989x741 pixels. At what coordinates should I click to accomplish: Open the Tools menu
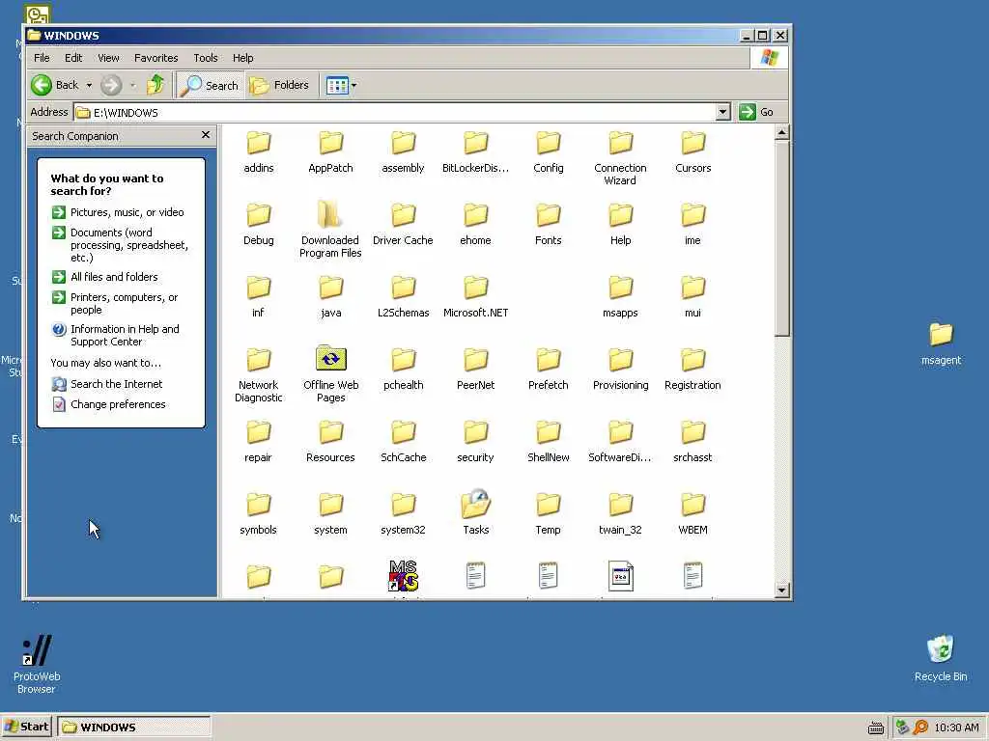[x=205, y=58]
